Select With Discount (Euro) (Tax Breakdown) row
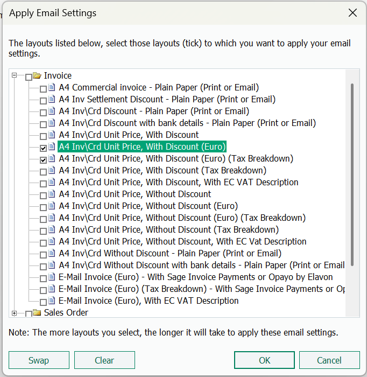This screenshot has height=377, width=367. 176,158
